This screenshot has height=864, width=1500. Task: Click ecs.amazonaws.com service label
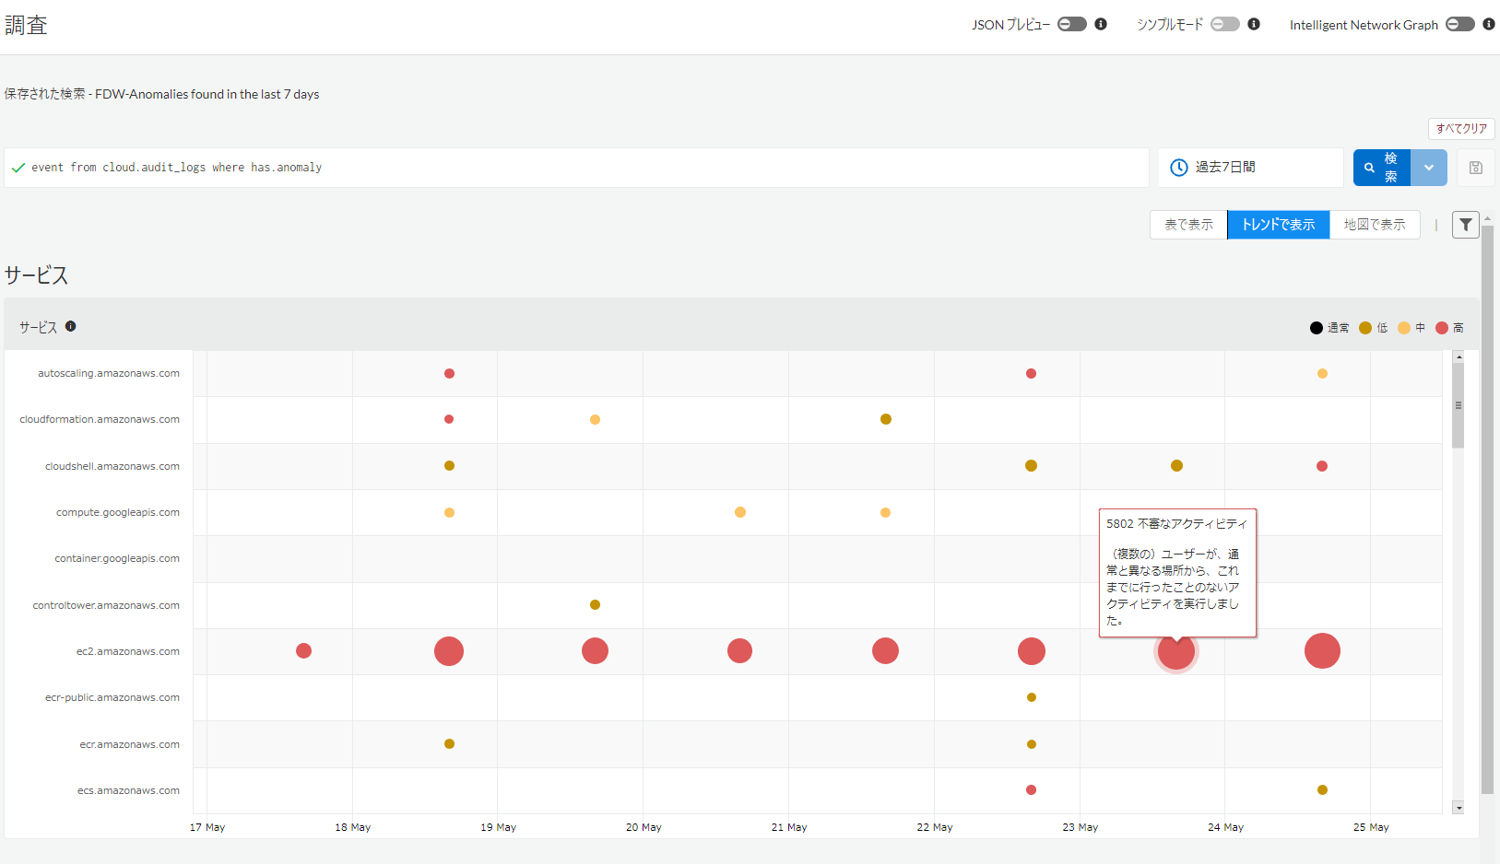pyautogui.click(x=129, y=790)
